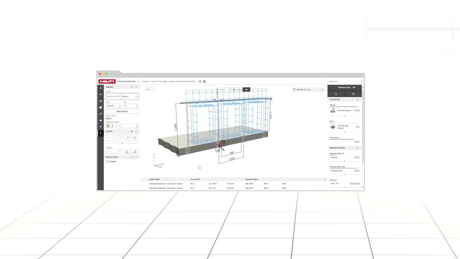The height and width of the screenshot is (259, 460).
Task: Click the Generate report button
Action: point(344,87)
